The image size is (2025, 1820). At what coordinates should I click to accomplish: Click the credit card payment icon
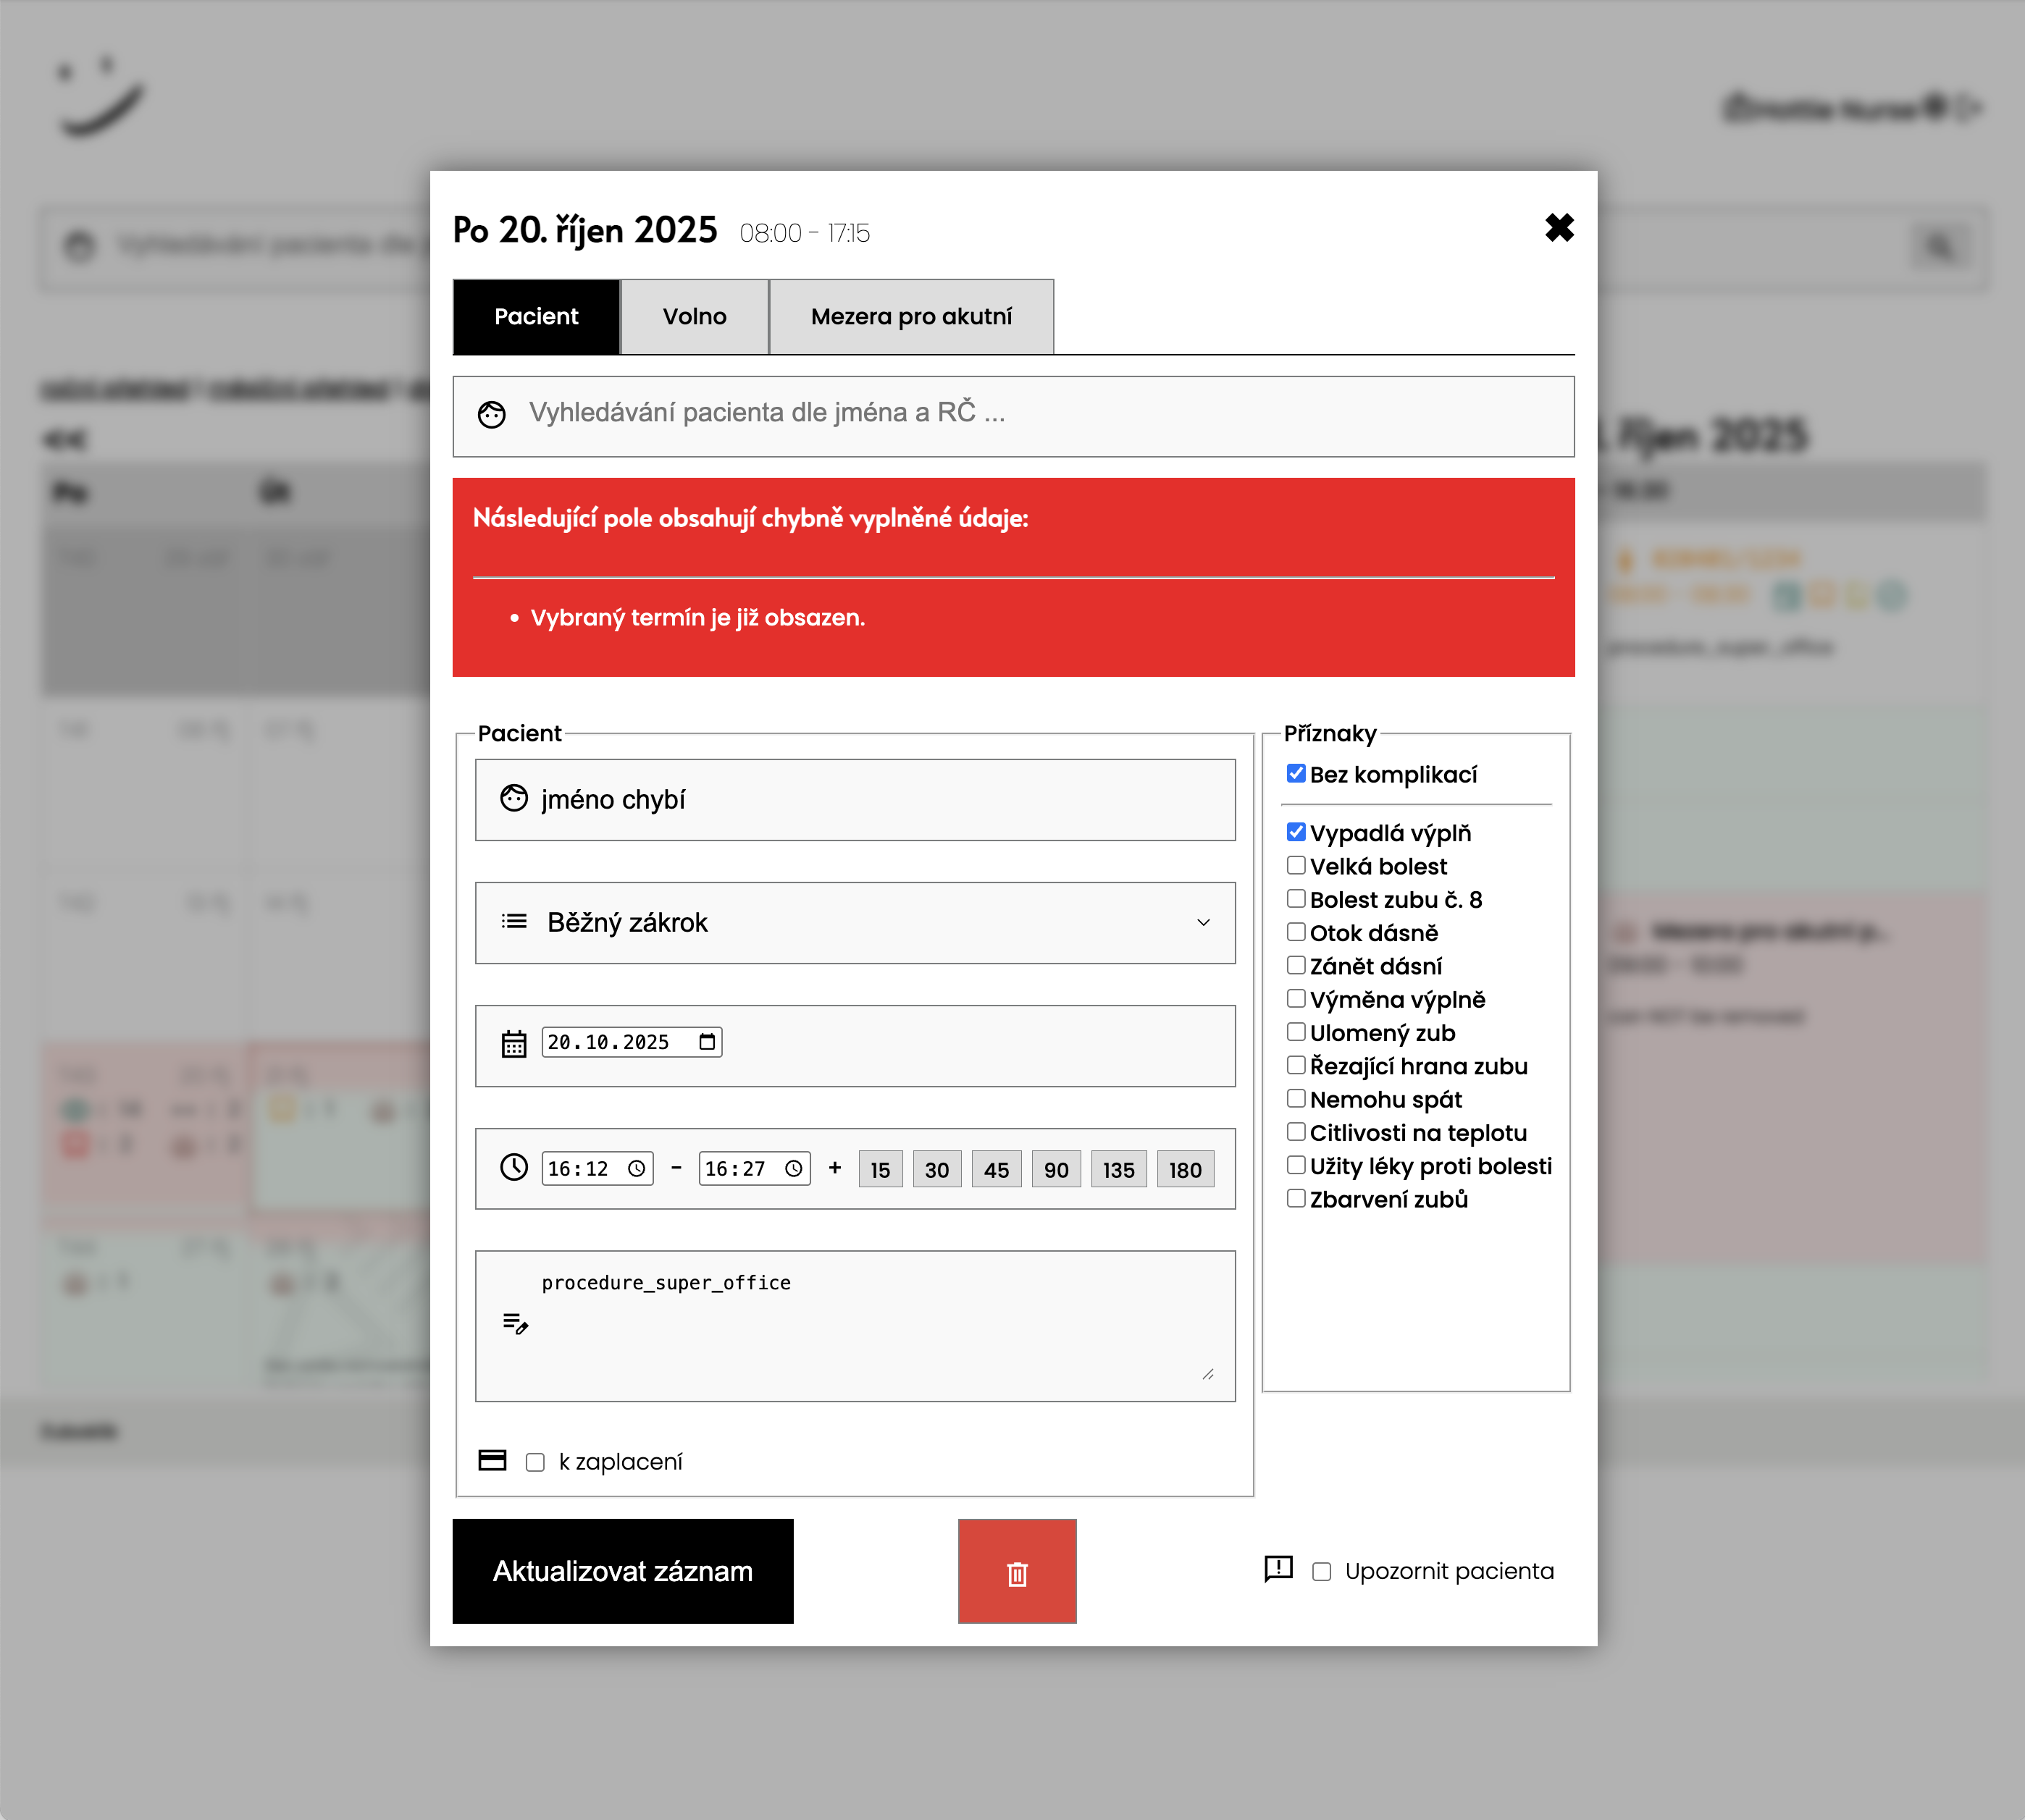tap(492, 1460)
